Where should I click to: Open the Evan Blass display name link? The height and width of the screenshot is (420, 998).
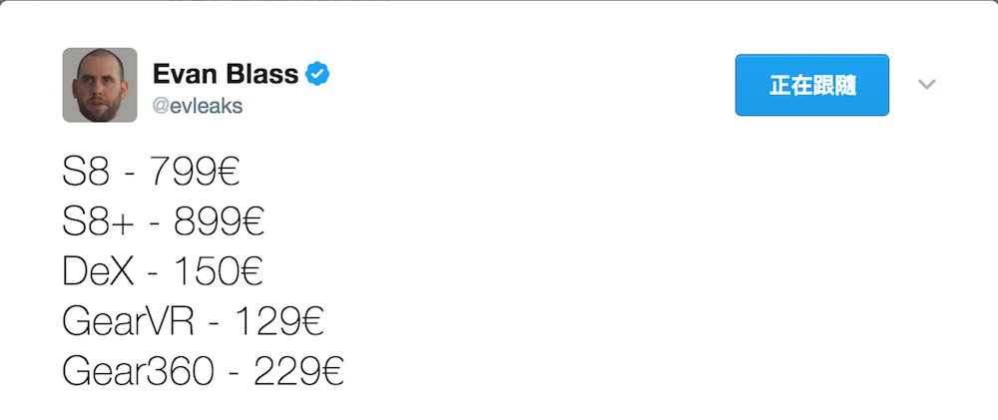[x=226, y=74]
